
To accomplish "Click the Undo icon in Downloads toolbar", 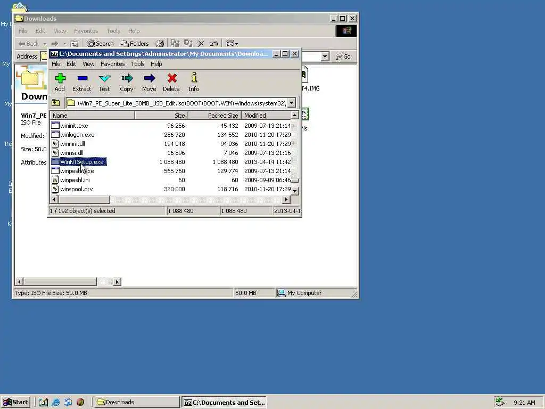I will pos(213,44).
